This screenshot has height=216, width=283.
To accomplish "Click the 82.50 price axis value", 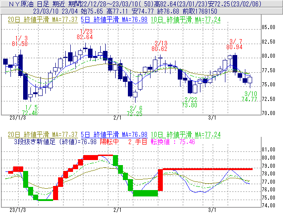I will (x=268, y=41).
